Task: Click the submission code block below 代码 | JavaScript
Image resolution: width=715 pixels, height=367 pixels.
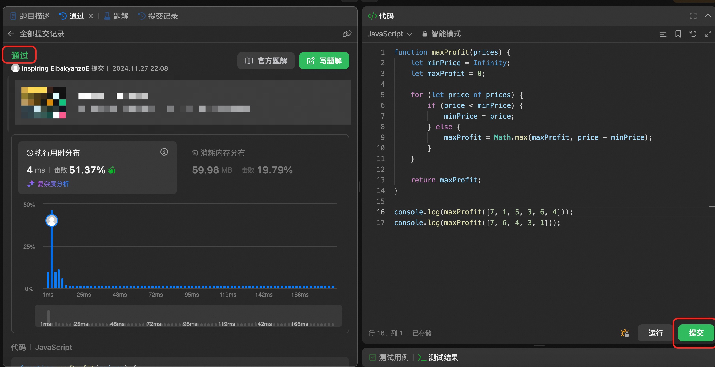Action: [180, 362]
